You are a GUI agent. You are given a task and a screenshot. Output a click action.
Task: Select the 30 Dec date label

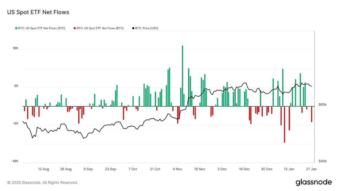[x=267, y=169]
